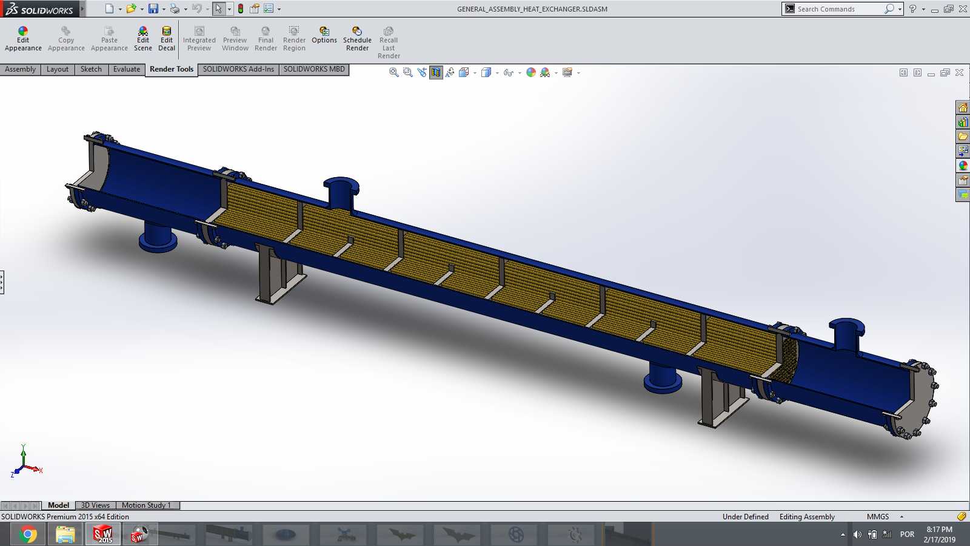970x546 pixels.
Task: Rebuild the model with traffic light icon
Action: pyautogui.click(x=241, y=8)
